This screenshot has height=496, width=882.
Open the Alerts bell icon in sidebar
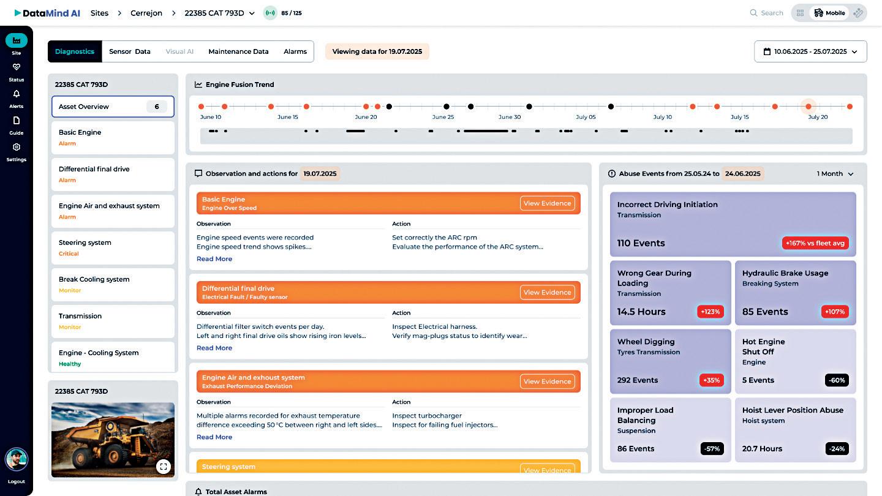(x=17, y=94)
